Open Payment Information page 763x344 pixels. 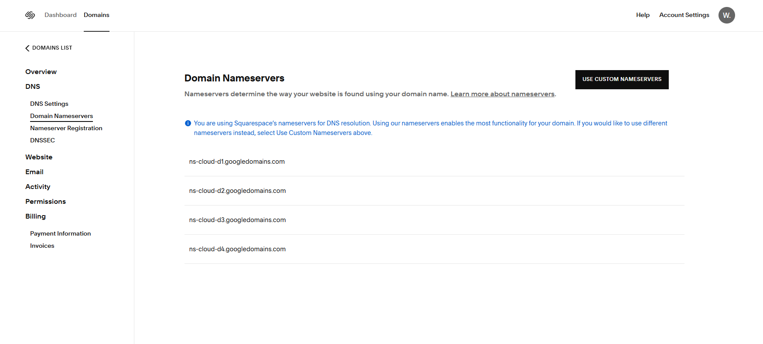(x=61, y=233)
